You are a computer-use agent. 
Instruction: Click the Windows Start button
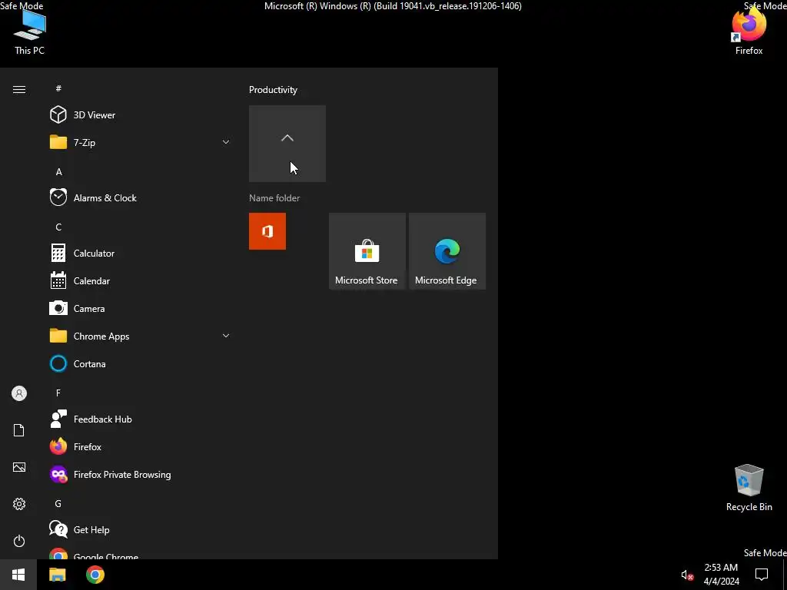point(18,575)
